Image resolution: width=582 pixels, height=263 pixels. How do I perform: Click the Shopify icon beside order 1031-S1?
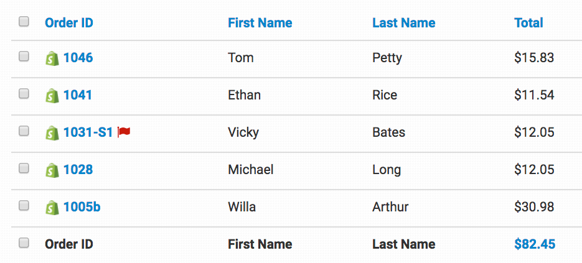click(x=52, y=133)
